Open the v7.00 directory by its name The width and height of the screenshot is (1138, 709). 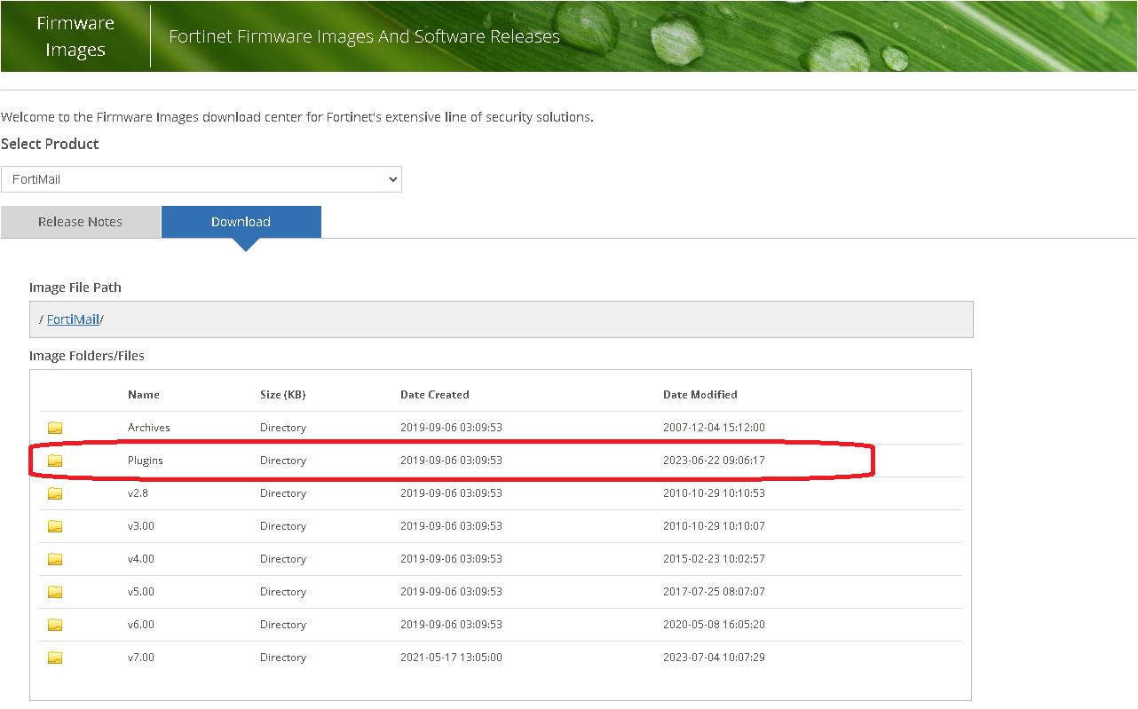pyautogui.click(x=142, y=657)
